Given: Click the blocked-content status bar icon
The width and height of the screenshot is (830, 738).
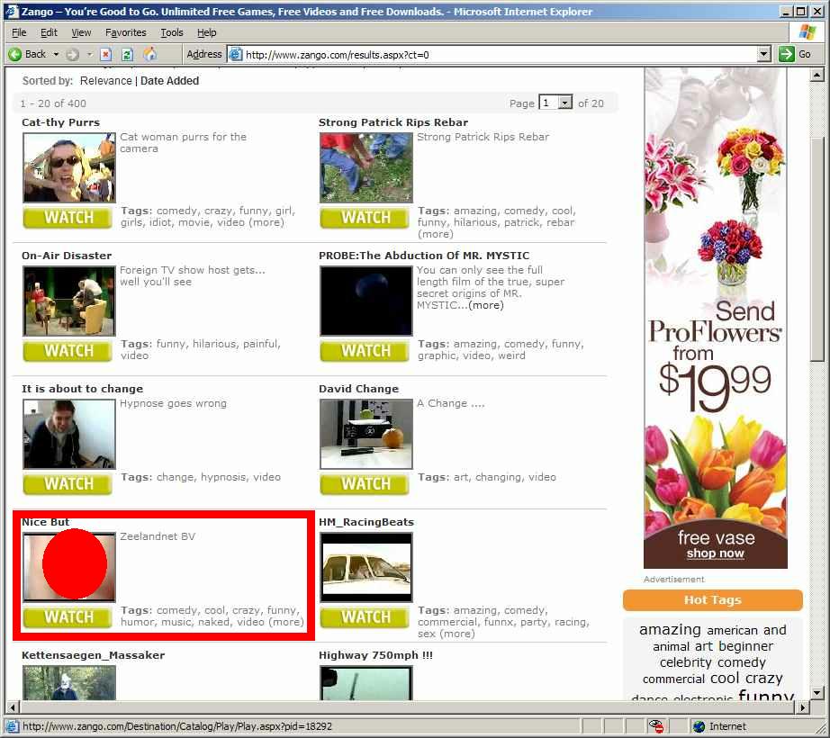Looking at the screenshot, I should point(657,726).
